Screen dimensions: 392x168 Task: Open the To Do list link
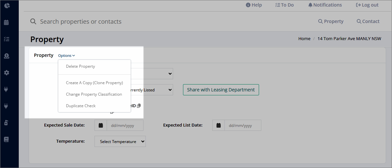pos(284,5)
